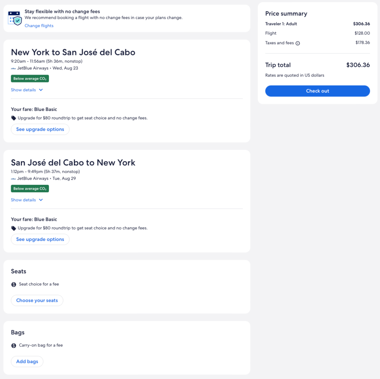The height and width of the screenshot is (379, 380).
Task: Click the Add bags button
Action: tap(27, 362)
